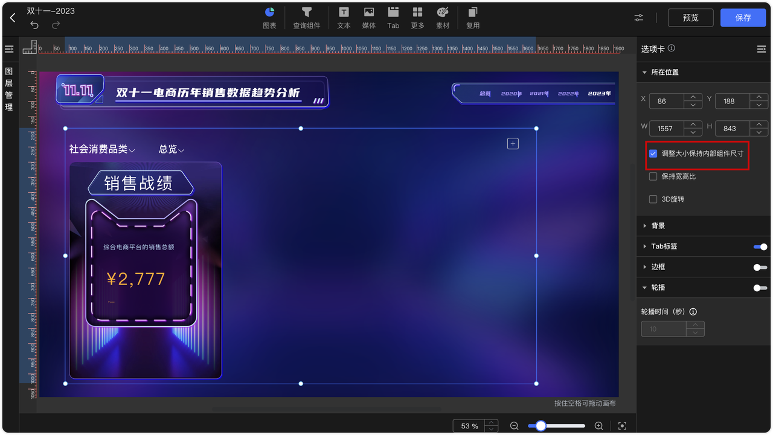The width and height of the screenshot is (773, 435).
Task: Open the 媒体 media component panel
Action: 368,17
